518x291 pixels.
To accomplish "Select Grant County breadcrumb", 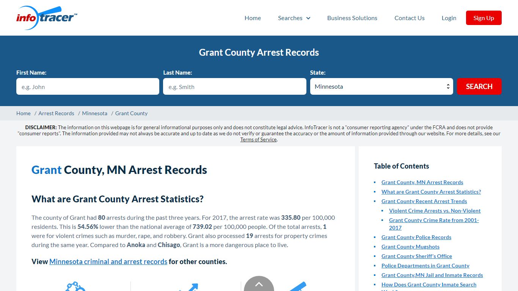I will tap(131, 113).
